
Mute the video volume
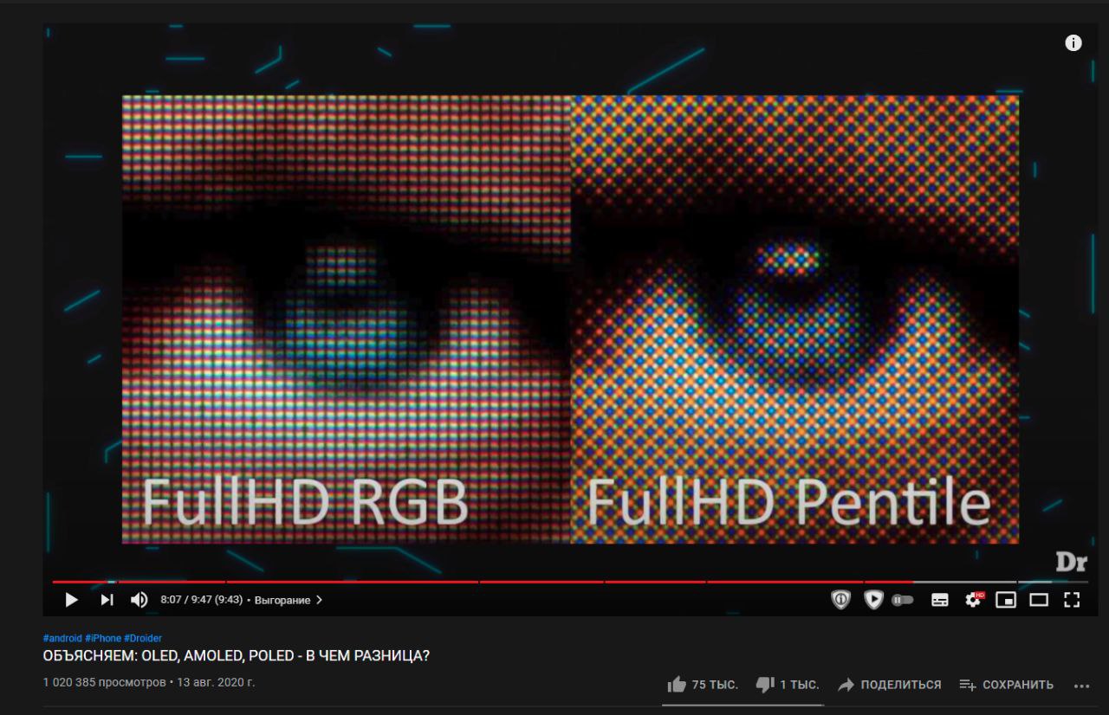coord(139,600)
